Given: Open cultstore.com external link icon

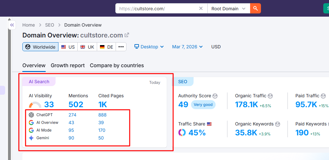Looking at the screenshot, I should 127,35.
